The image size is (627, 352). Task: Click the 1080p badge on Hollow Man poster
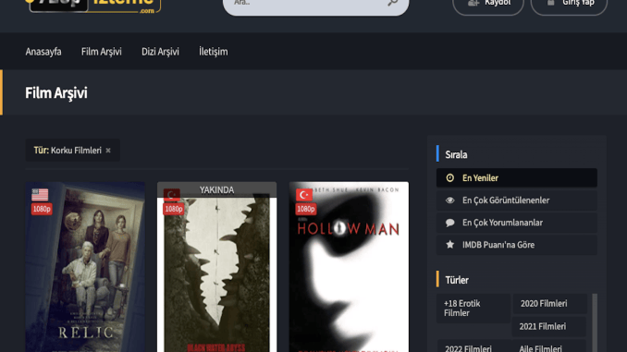pyautogui.click(x=305, y=209)
